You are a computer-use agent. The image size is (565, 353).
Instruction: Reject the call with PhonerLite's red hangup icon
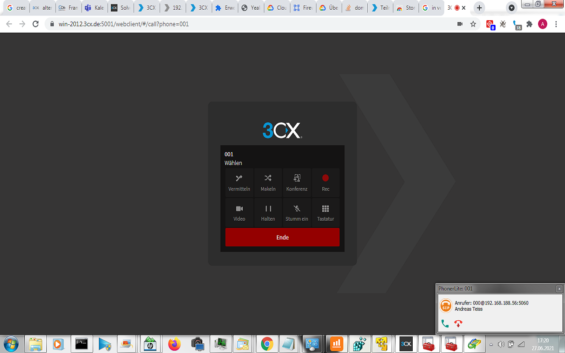coord(458,323)
